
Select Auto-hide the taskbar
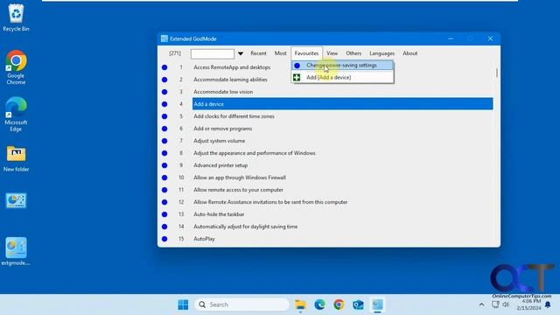point(219,214)
